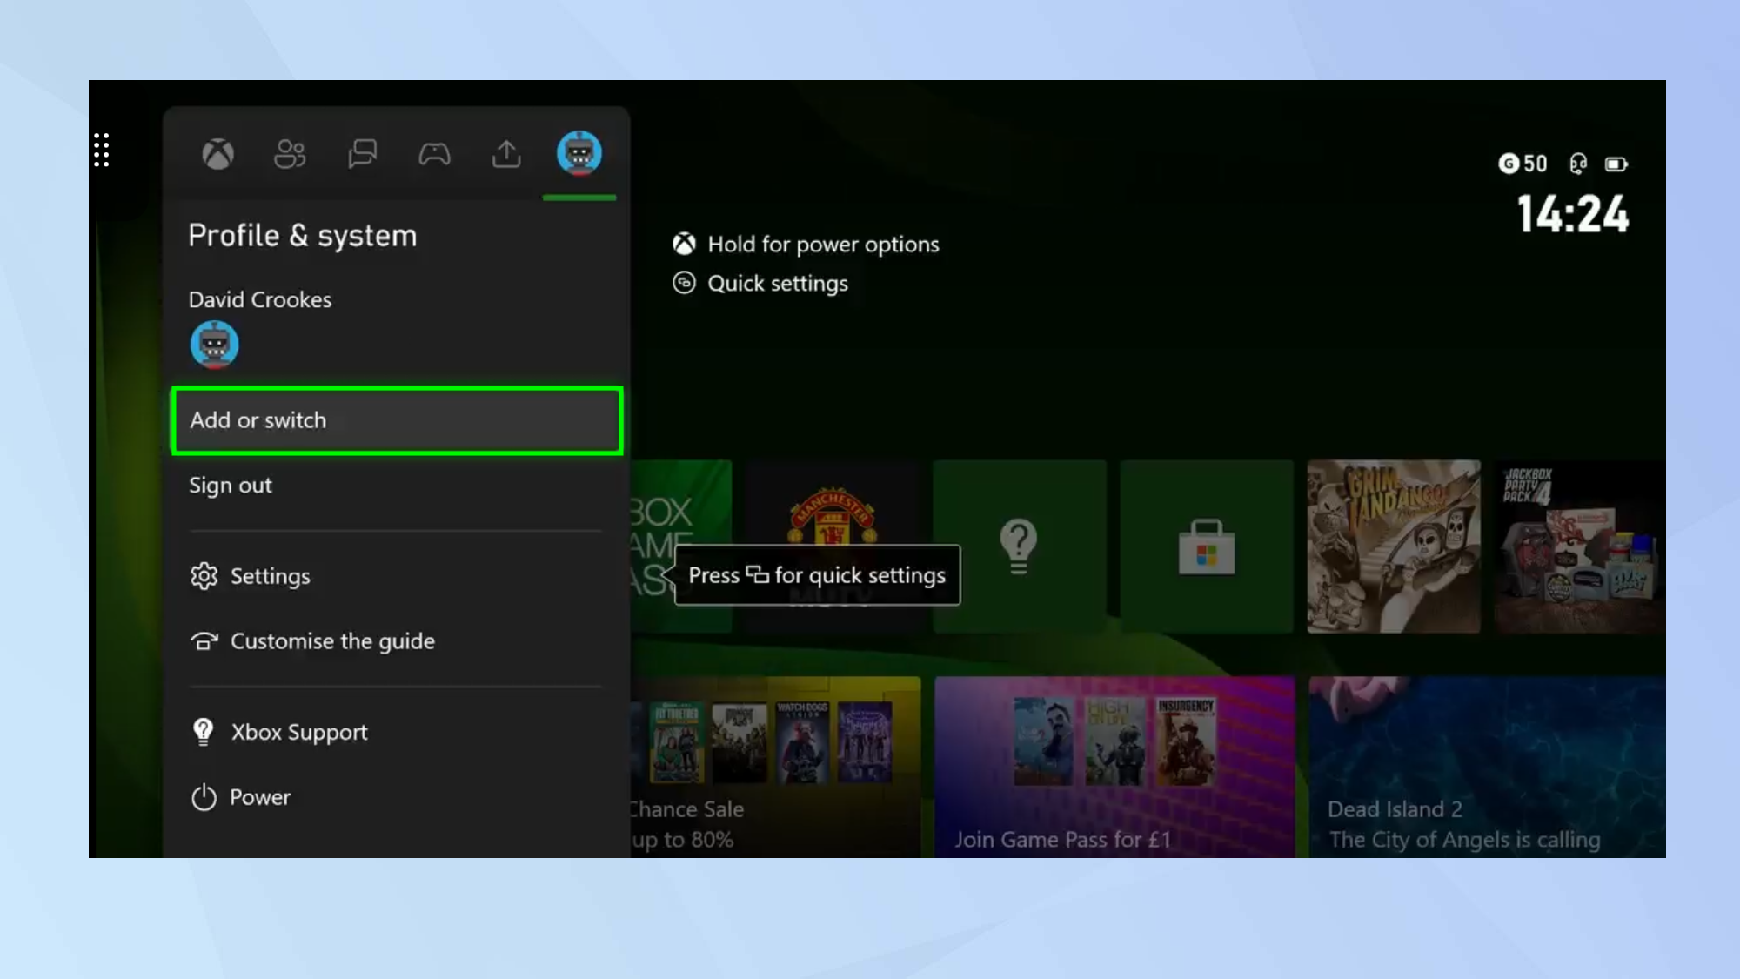Click the battery indicator icon
Viewport: 1740px width, 979px height.
click(1618, 164)
